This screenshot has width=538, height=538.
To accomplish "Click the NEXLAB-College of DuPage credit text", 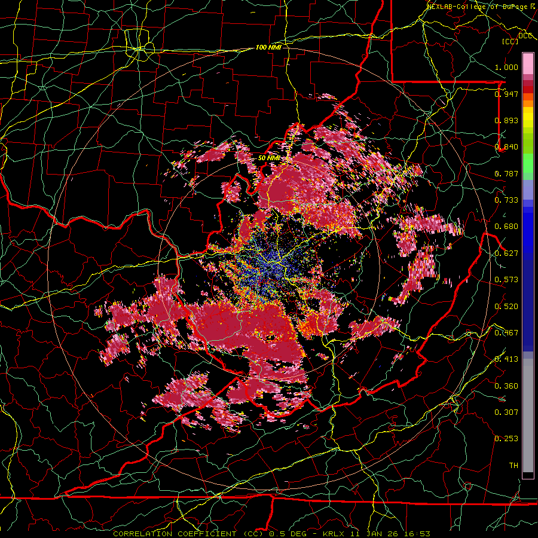I will [x=481, y=6].
